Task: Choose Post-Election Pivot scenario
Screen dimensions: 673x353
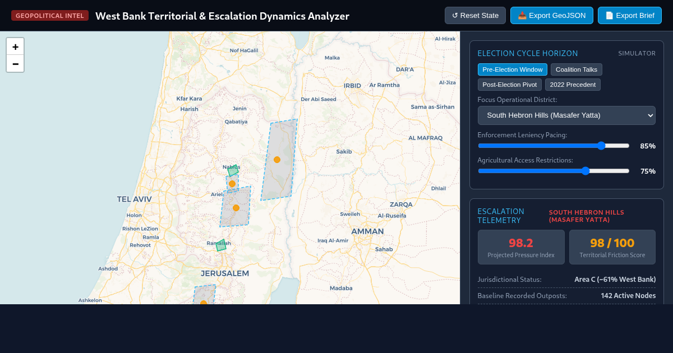Action: pyautogui.click(x=510, y=85)
